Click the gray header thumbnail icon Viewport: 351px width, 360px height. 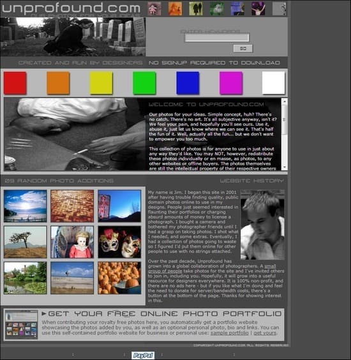pyautogui.click(x=279, y=9)
